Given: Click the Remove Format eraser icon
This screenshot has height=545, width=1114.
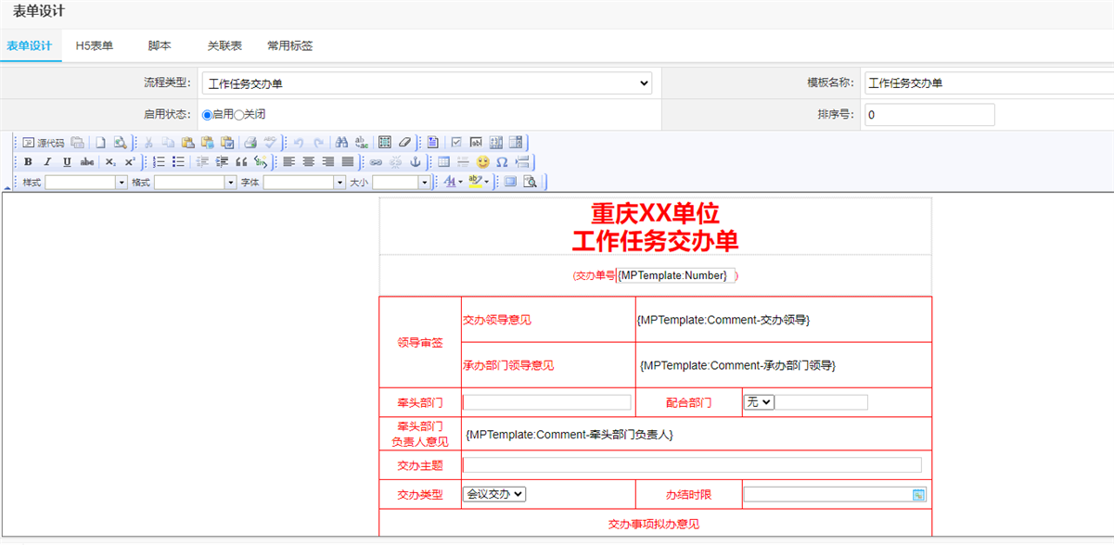Looking at the screenshot, I should coord(404,143).
